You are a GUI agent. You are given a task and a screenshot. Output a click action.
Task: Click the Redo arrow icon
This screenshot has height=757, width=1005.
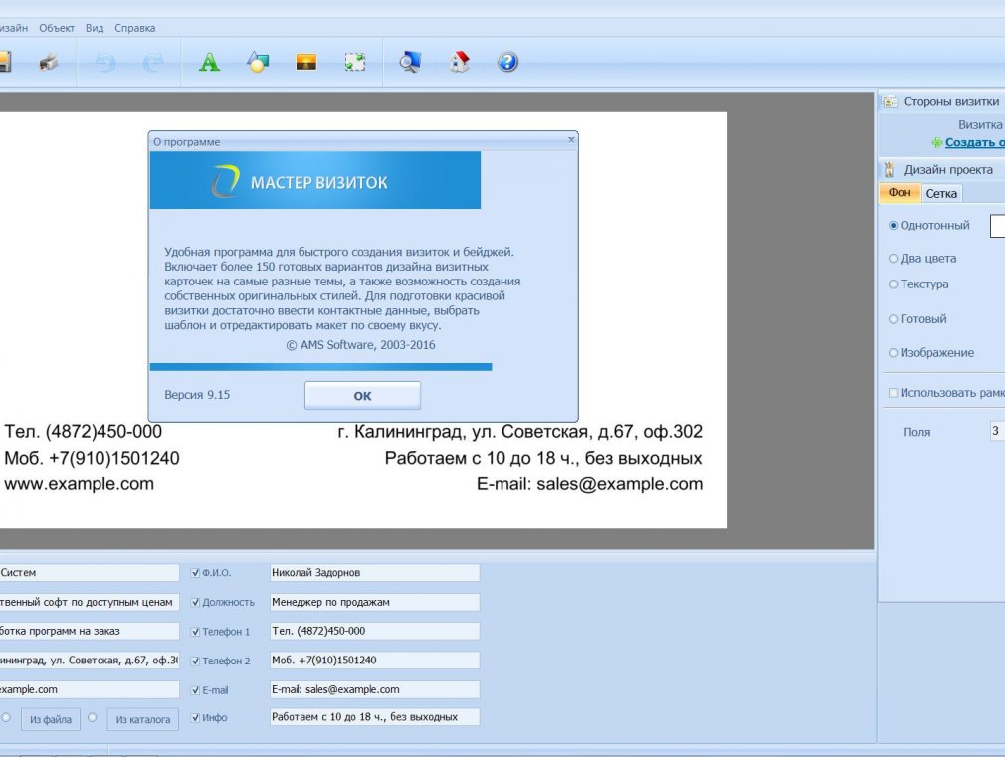coord(153,63)
